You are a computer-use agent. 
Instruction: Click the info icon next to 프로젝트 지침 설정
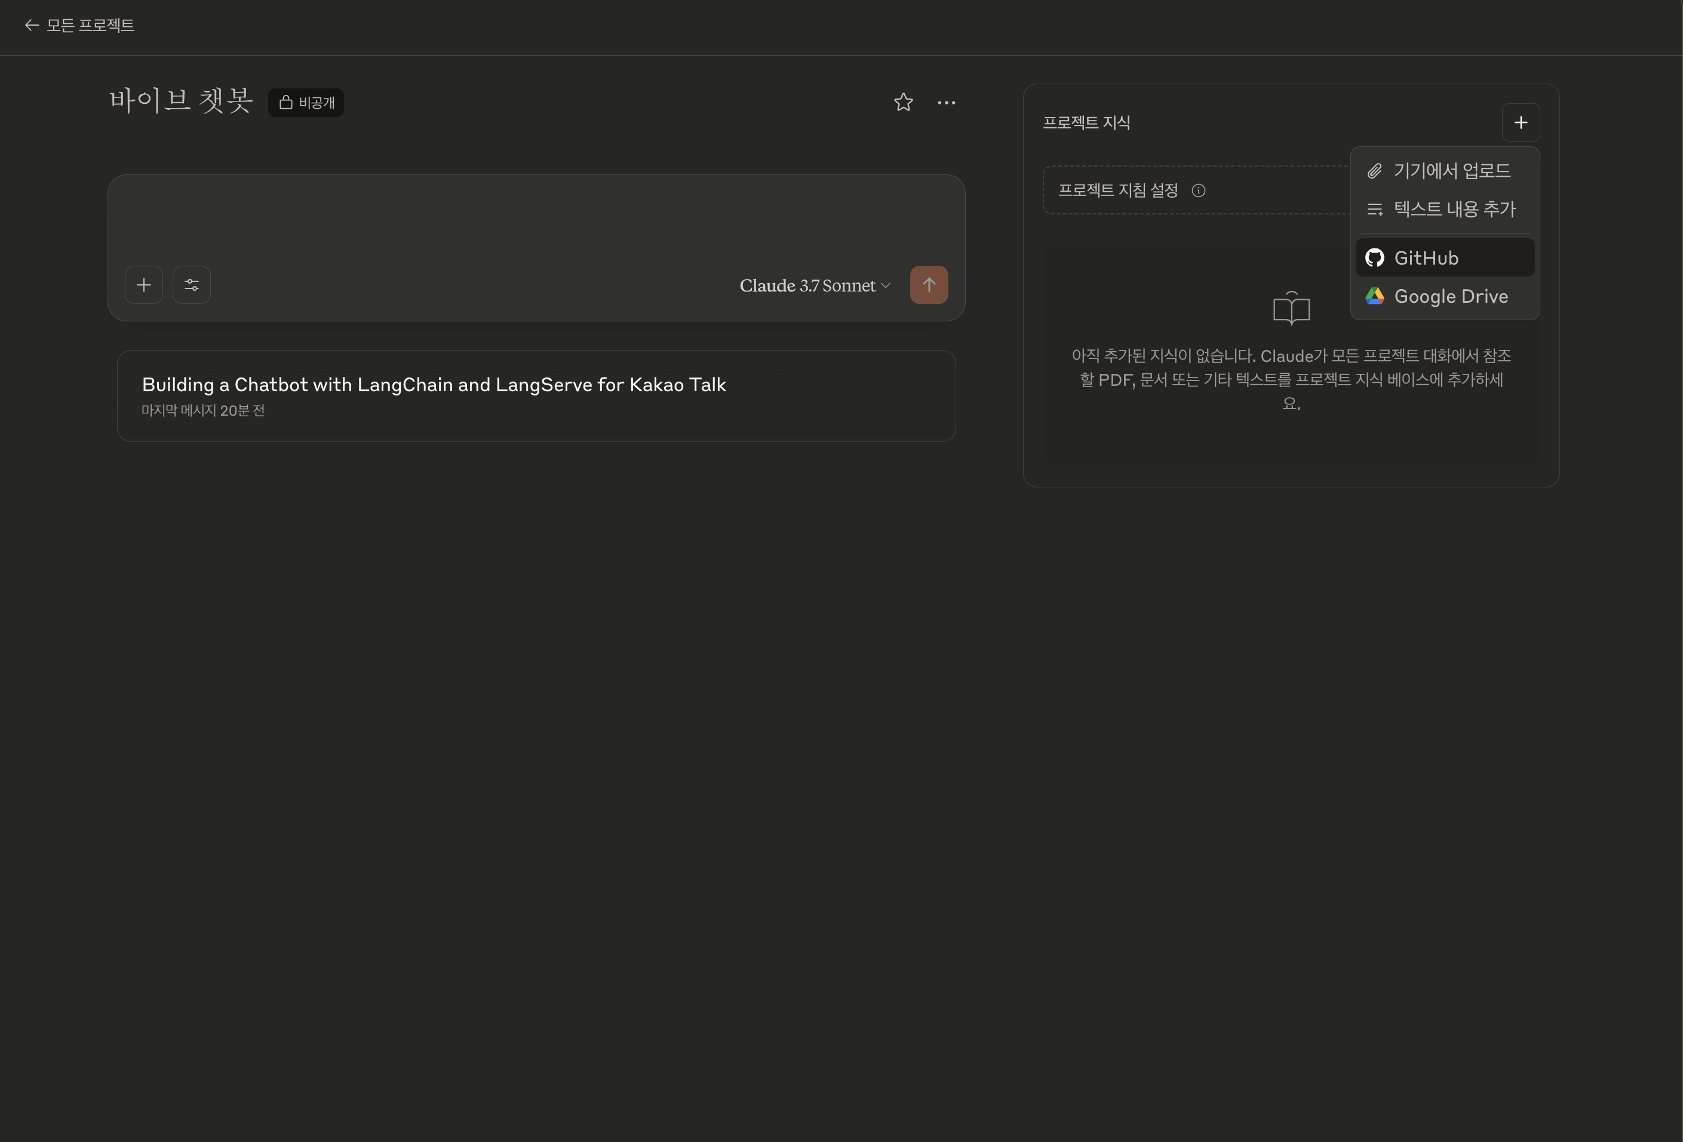coord(1199,191)
